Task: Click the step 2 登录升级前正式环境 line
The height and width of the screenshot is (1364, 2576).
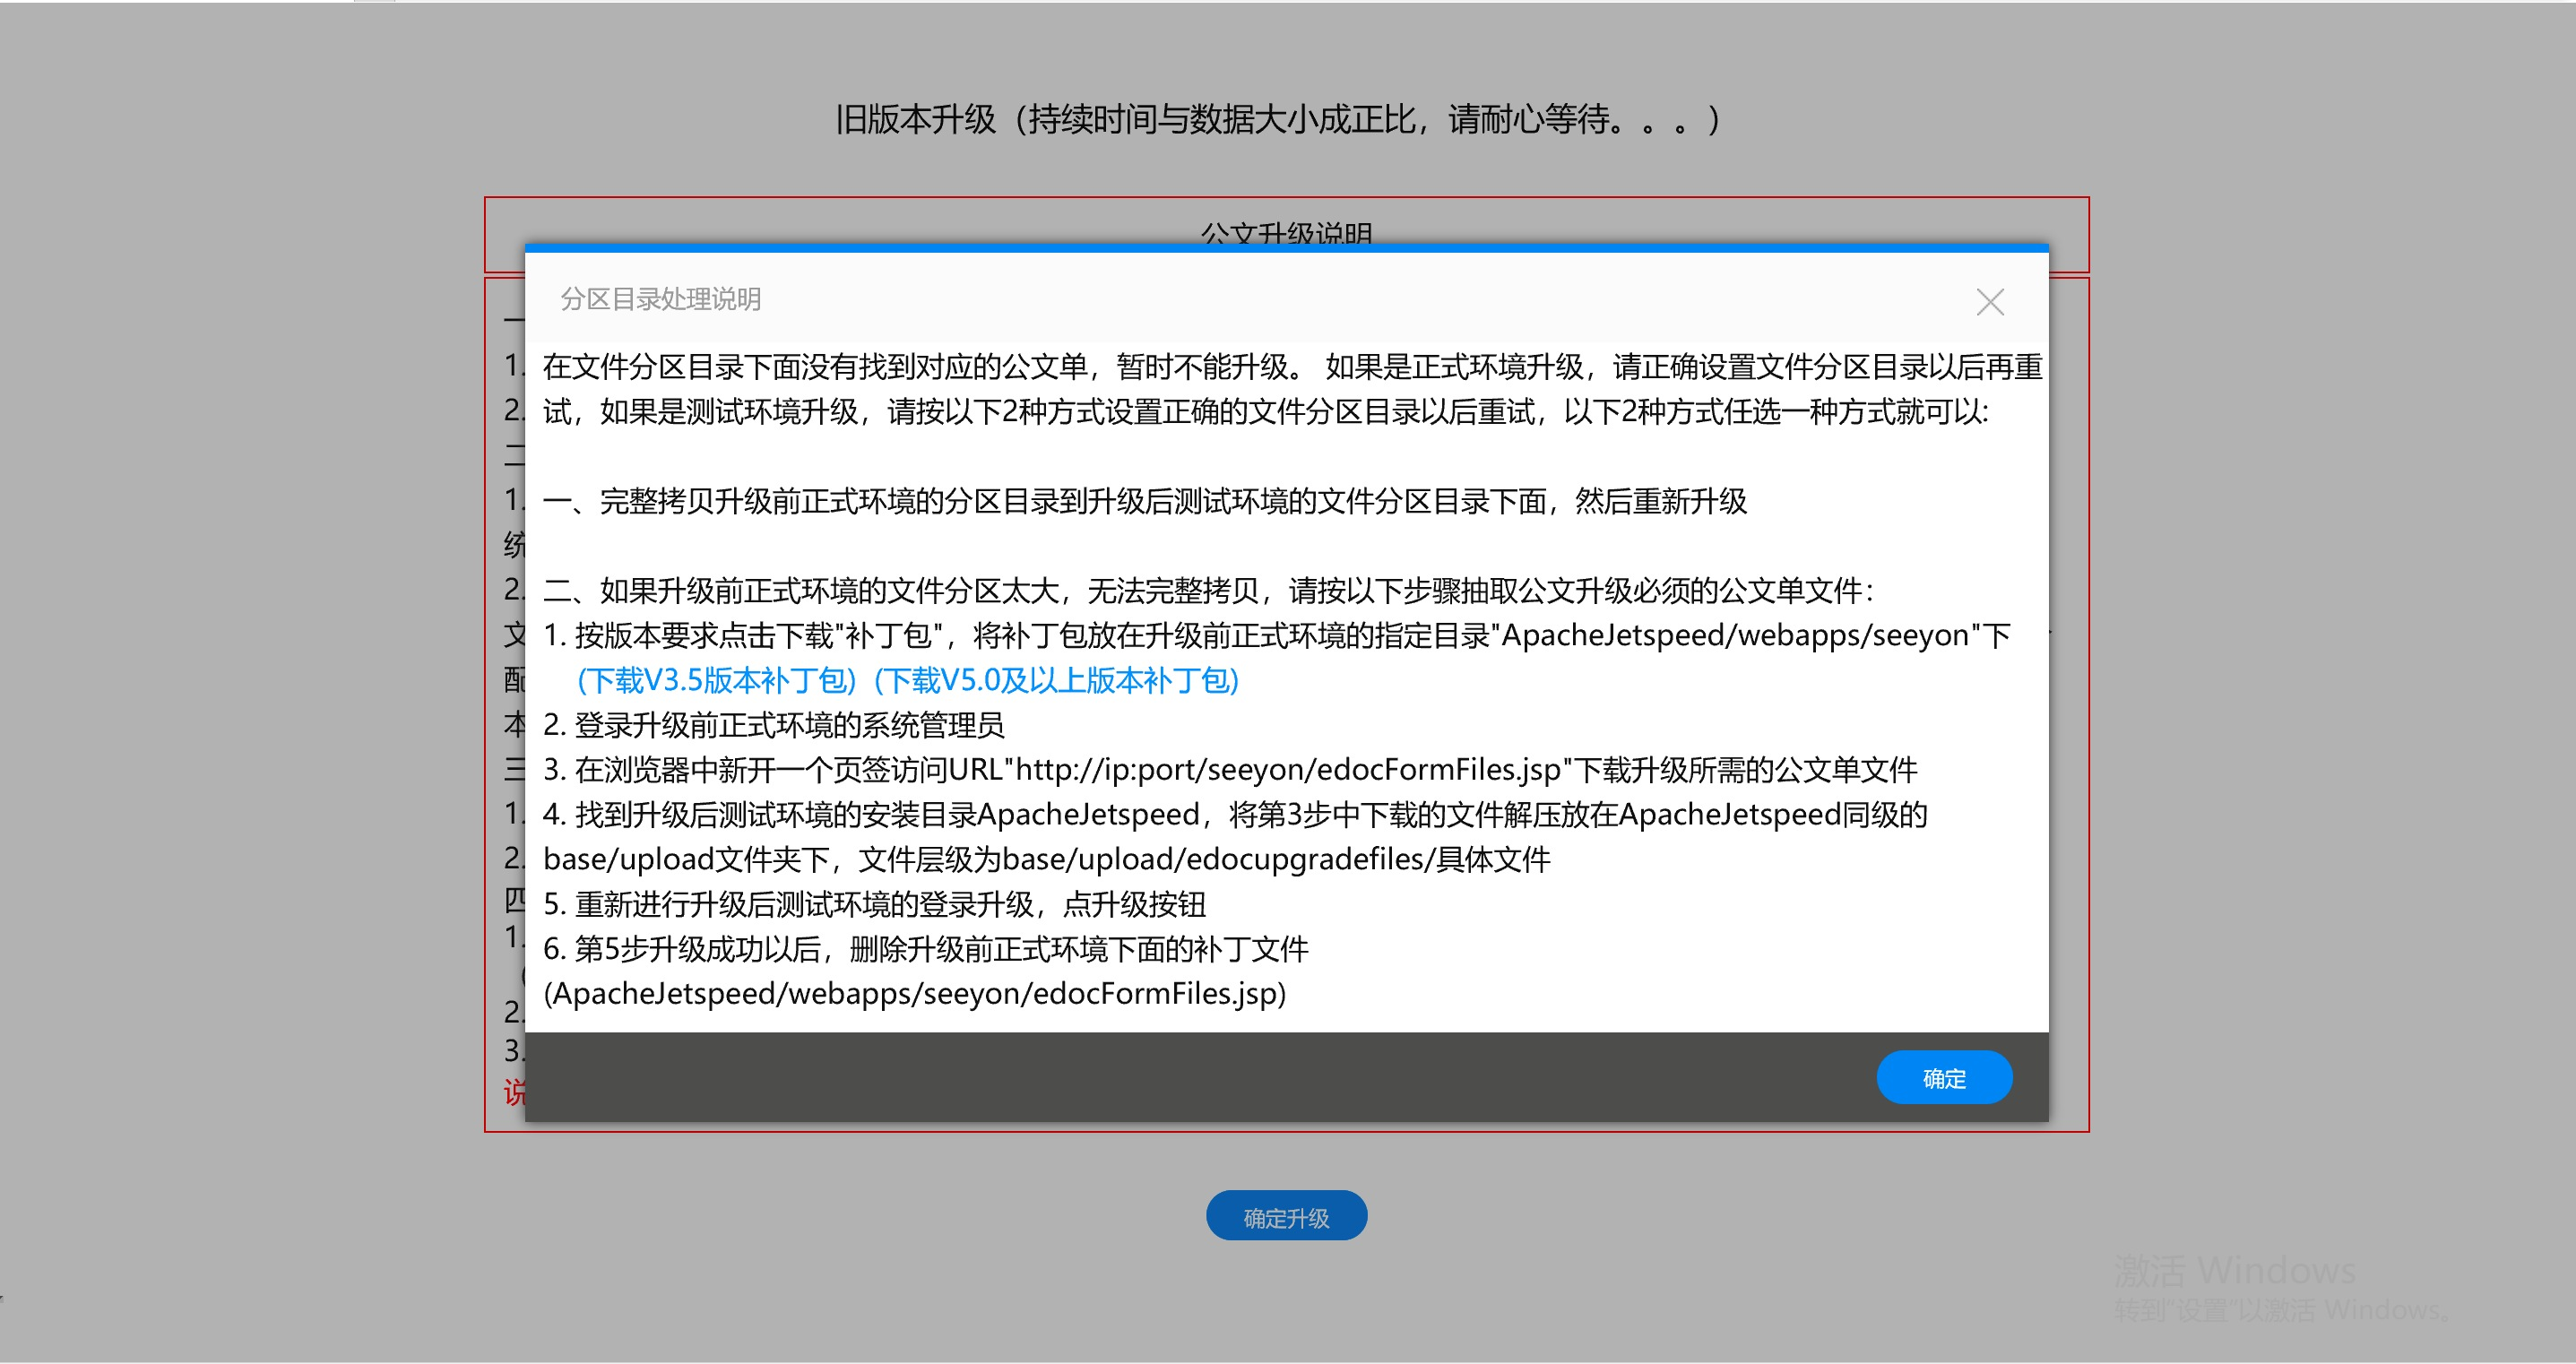Action: pos(773,725)
